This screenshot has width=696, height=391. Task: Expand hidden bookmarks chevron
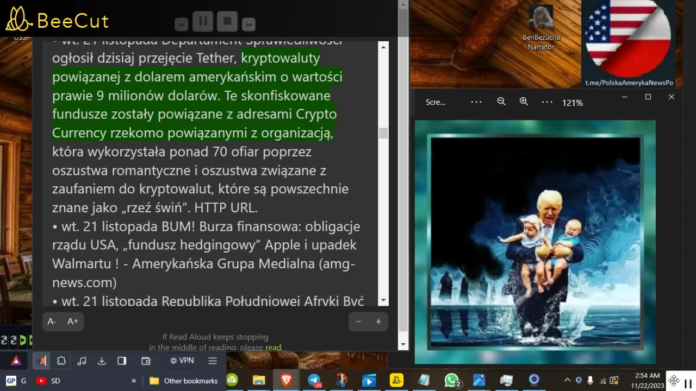coord(134,381)
